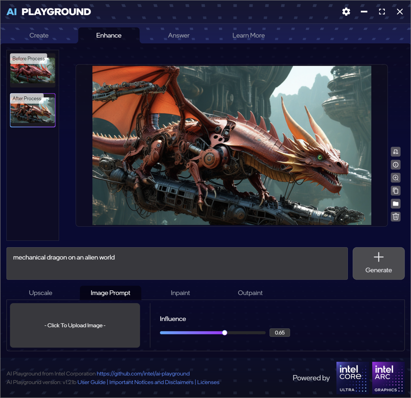The width and height of the screenshot is (411, 398).
Task: Switch to the Upscale tool
Action: 41,293
